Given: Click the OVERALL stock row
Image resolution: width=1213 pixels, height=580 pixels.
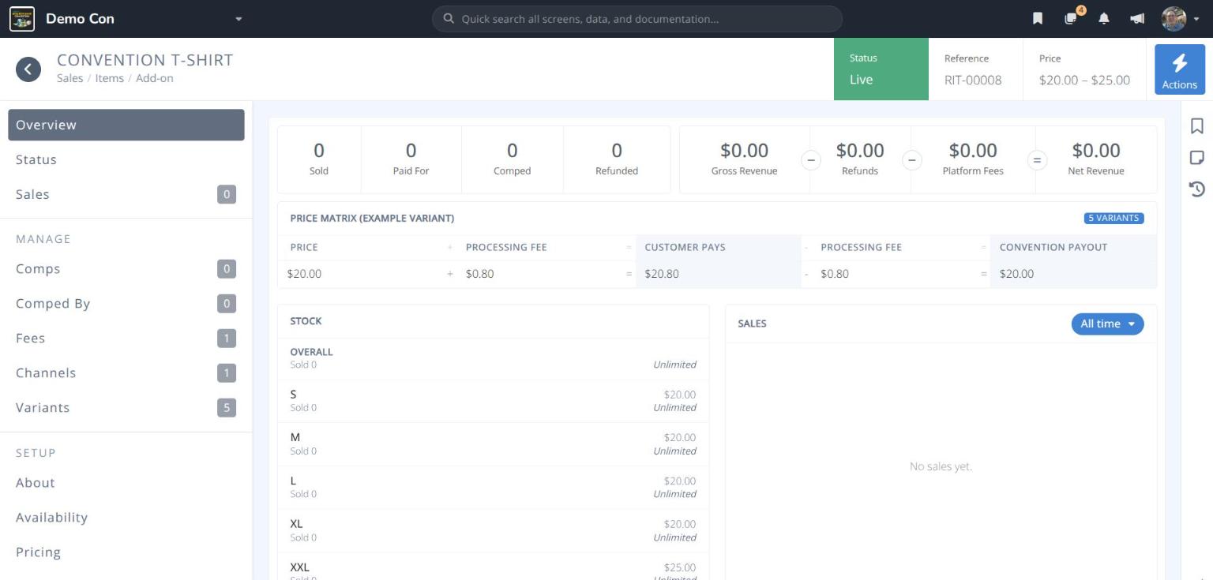Looking at the screenshot, I should 494,358.
